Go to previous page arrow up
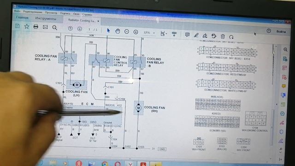The height and width of the screenshot is (166, 295). (x=70, y=29)
